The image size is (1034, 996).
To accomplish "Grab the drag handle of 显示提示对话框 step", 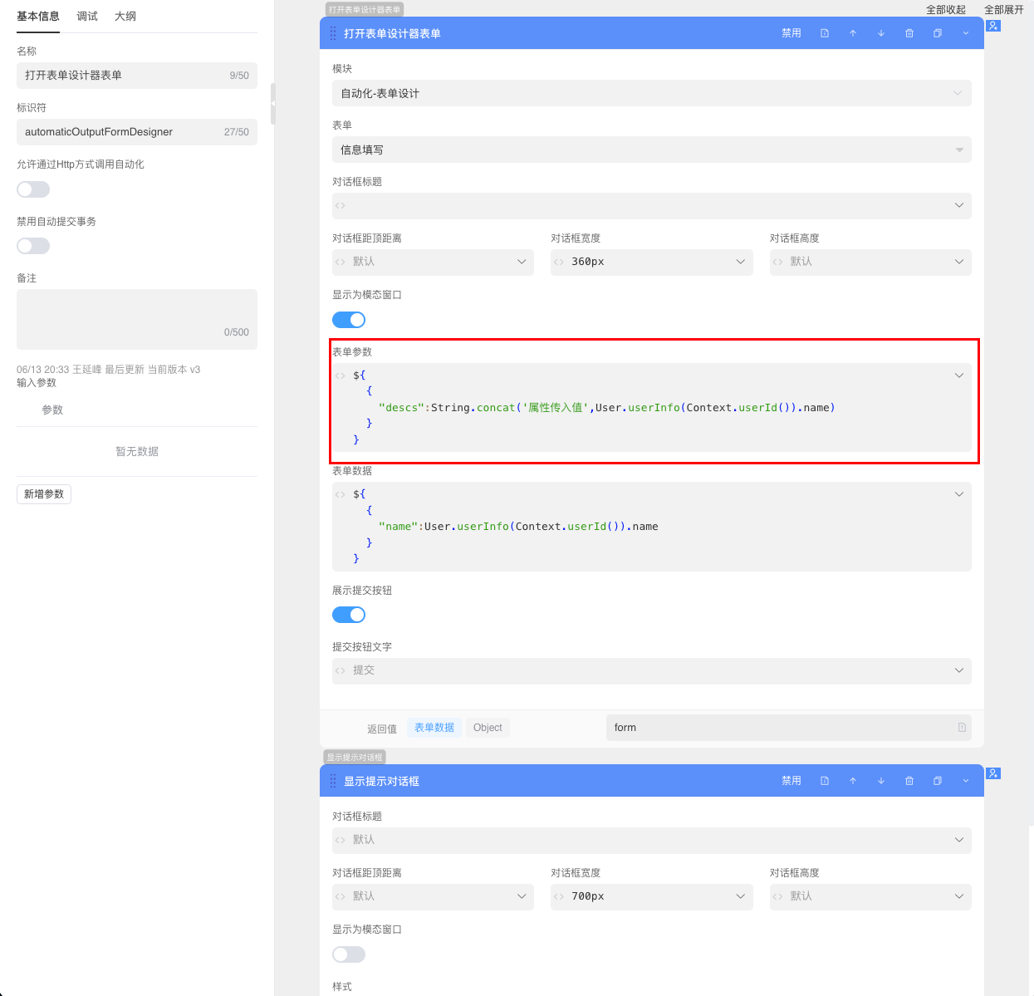I will (x=333, y=781).
